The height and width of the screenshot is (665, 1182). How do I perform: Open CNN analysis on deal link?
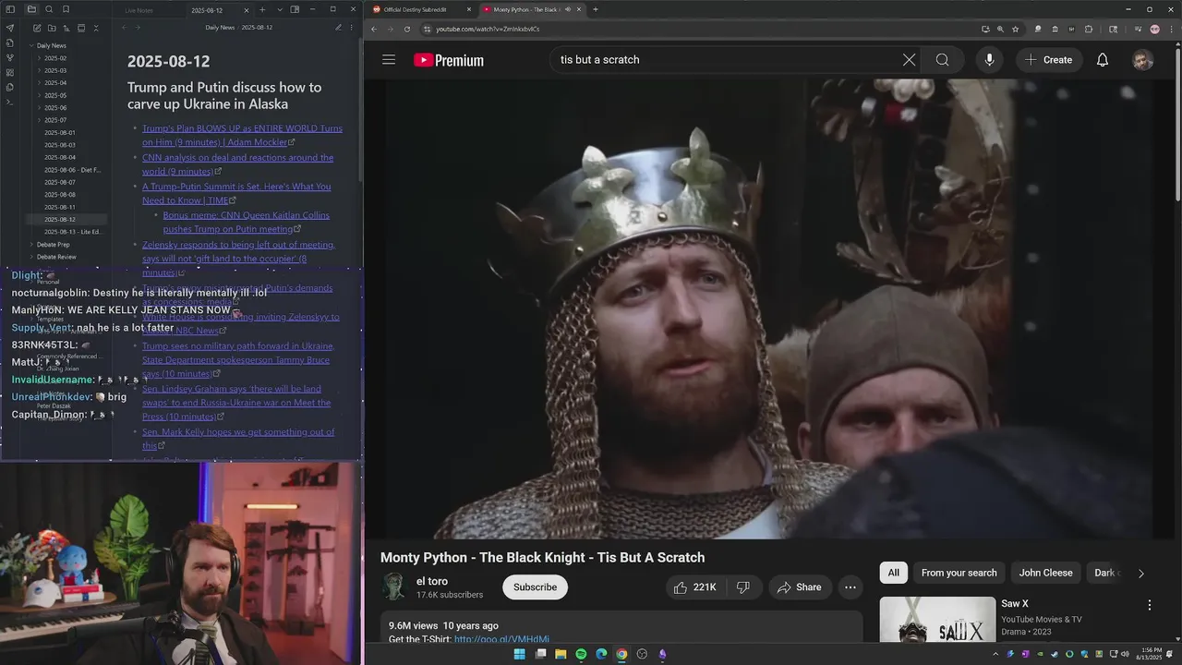tap(237, 164)
